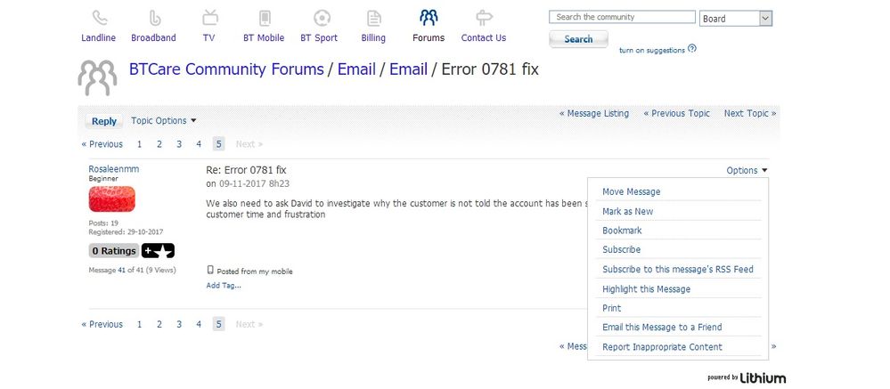Turn on search suggestions
Screen dimensions: 890x389
[651, 50]
